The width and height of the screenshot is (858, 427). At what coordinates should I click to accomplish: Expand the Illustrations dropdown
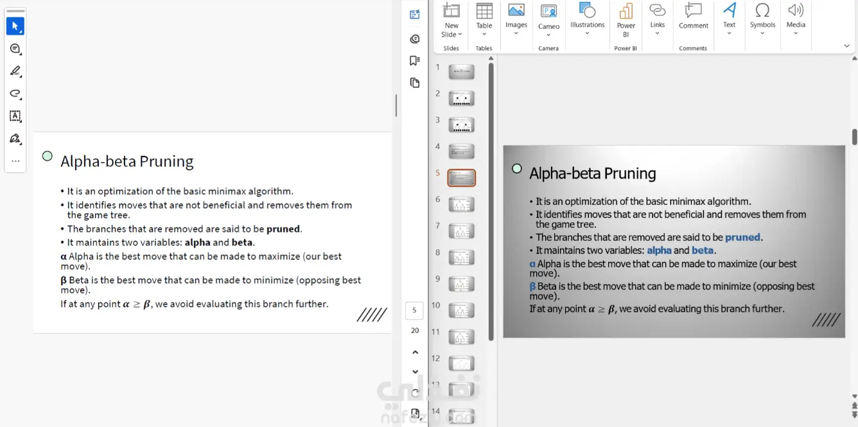click(588, 19)
